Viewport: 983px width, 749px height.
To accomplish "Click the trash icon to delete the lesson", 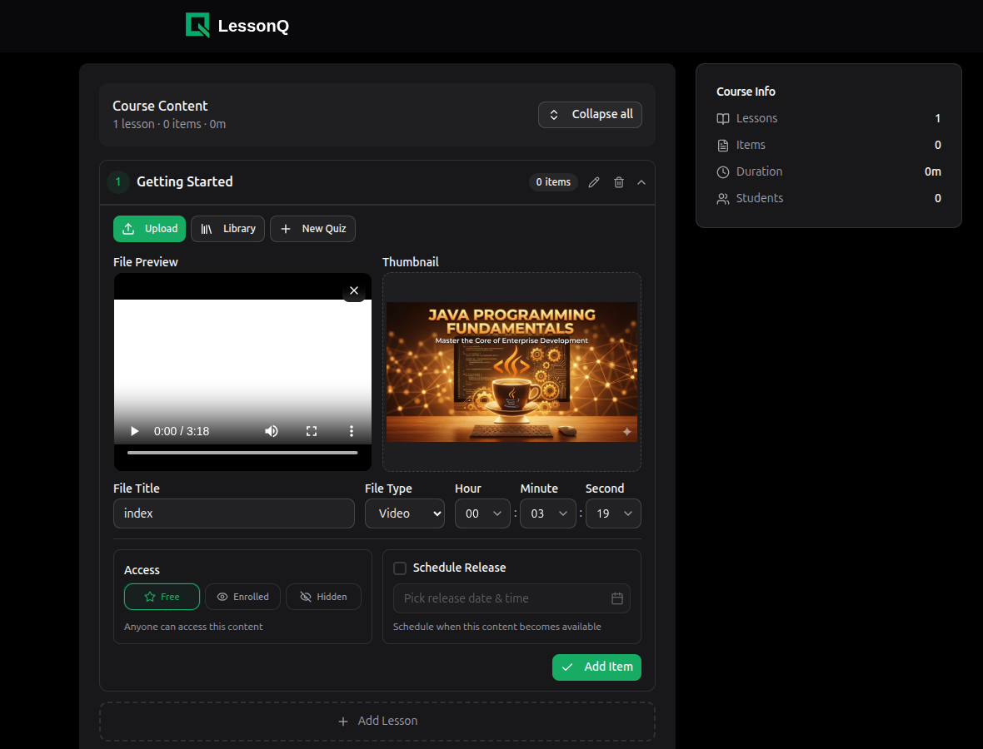I will (618, 182).
